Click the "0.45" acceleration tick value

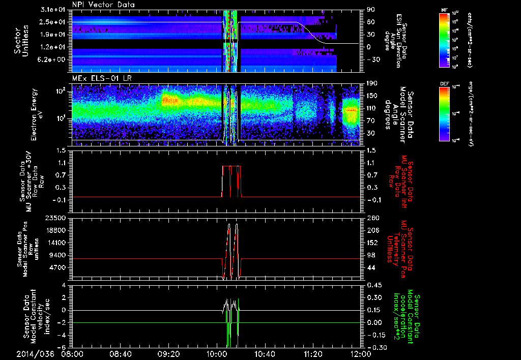[x=374, y=285]
